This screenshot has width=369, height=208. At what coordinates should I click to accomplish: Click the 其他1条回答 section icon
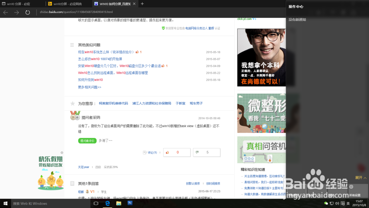[72, 184]
